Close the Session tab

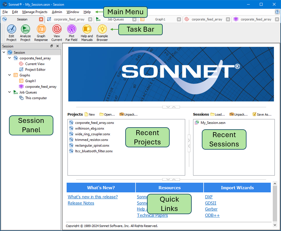pyautogui.click(x=41, y=19)
